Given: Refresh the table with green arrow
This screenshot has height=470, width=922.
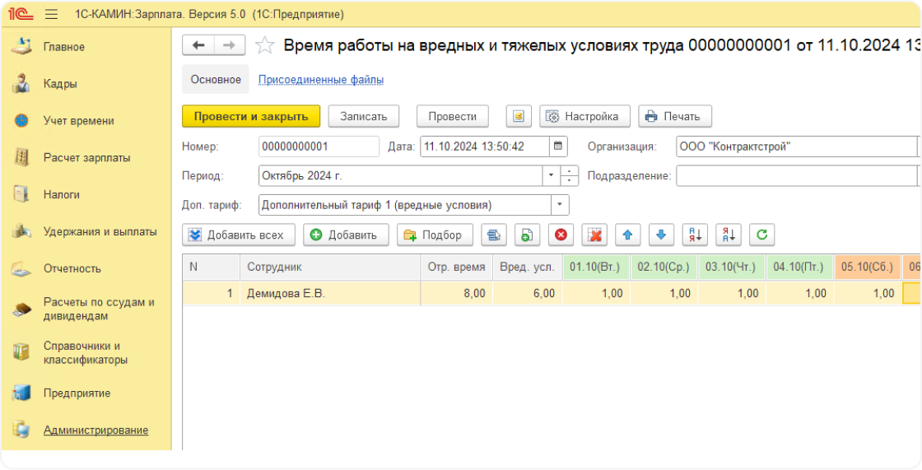Looking at the screenshot, I should click(761, 235).
